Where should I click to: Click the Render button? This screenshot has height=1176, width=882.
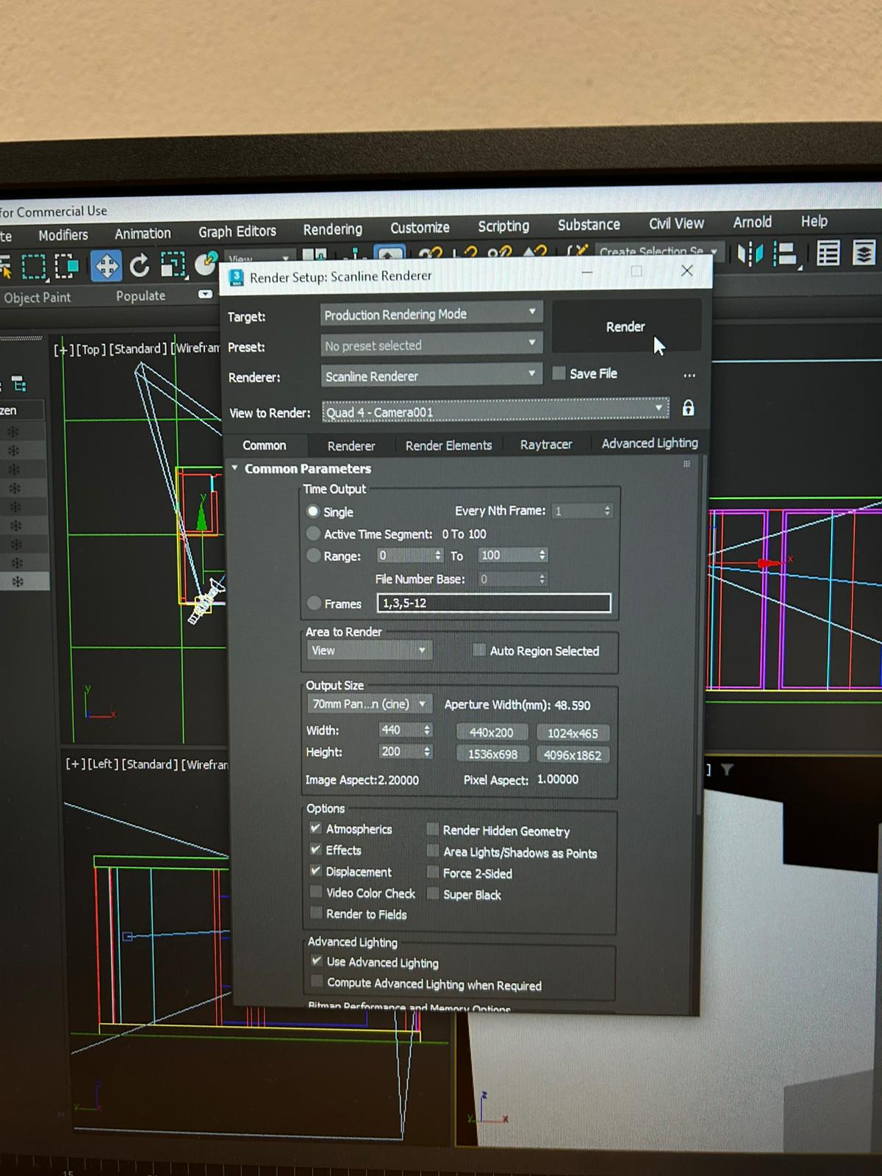point(625,327)
